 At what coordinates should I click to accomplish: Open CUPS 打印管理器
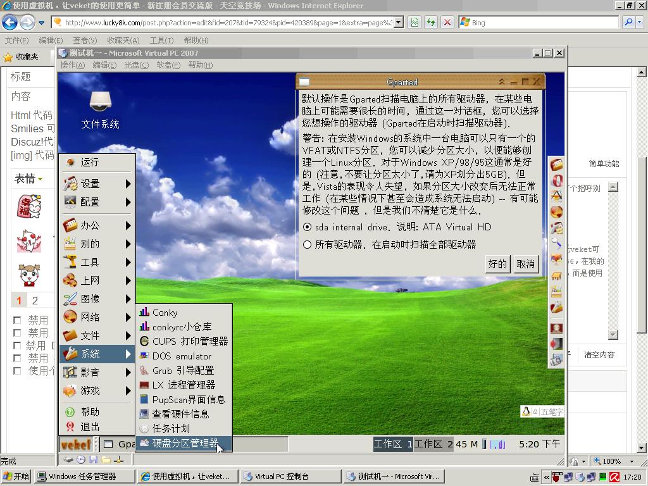tap(184, 341)
